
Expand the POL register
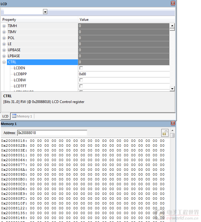point(4,38)
